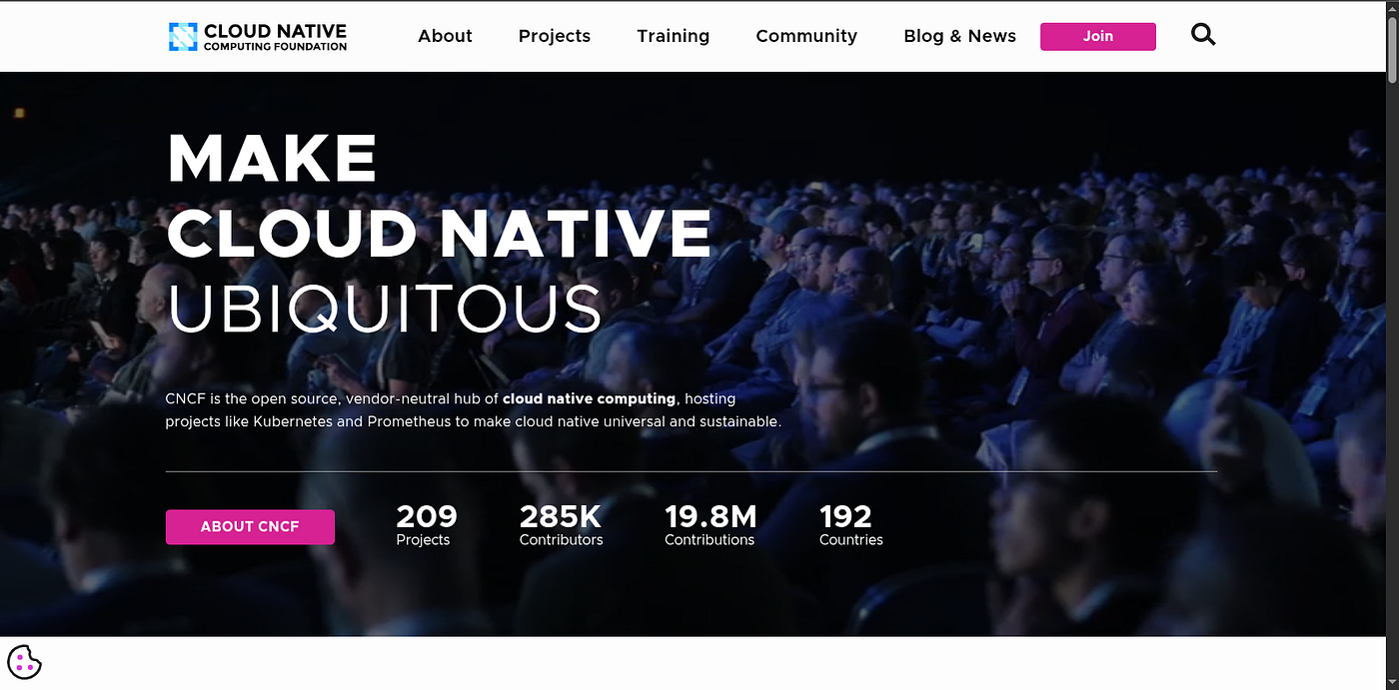Image resolution: width=1399 pixels, height=690 pixels.
Task: Open the Community menu
Action: 806,36
